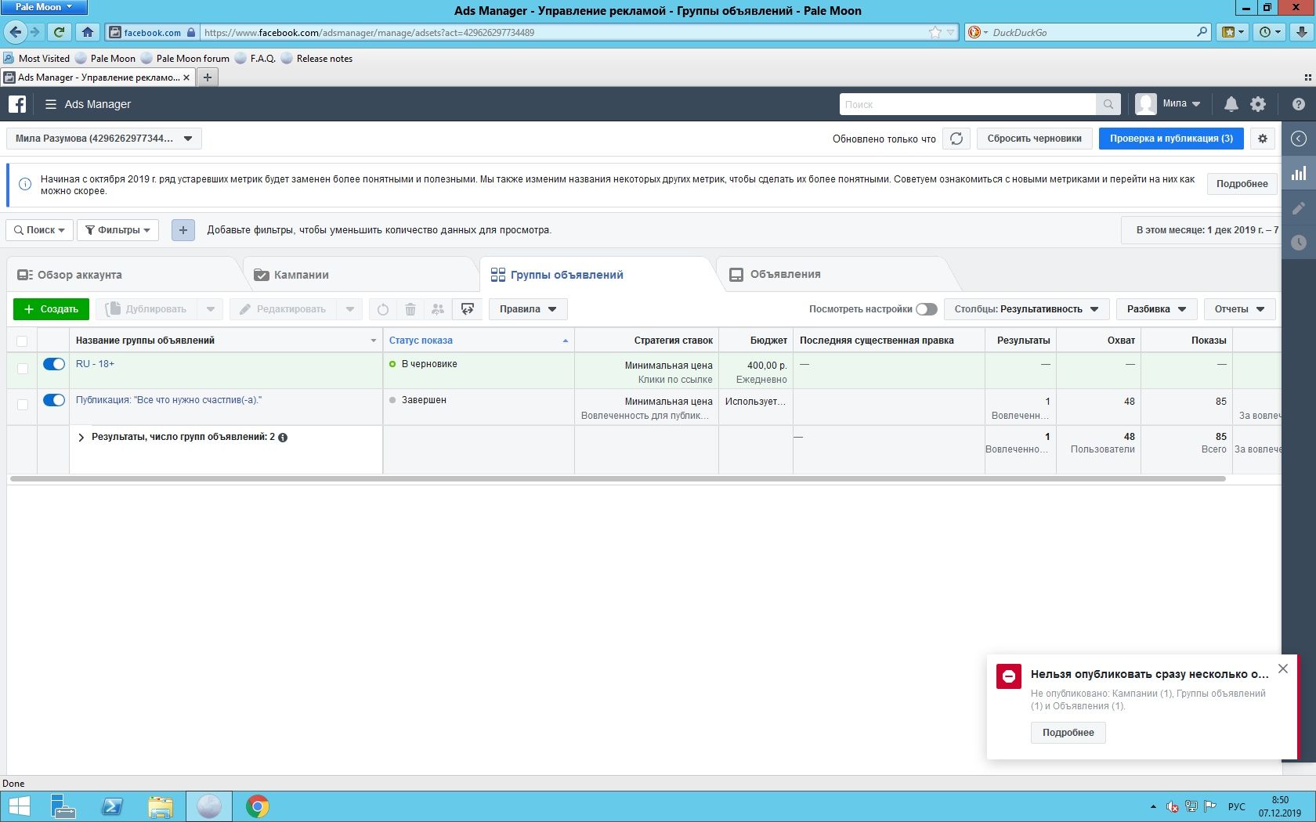
Task: Click the plus add-filter button
Action: [x=183, y=230]
